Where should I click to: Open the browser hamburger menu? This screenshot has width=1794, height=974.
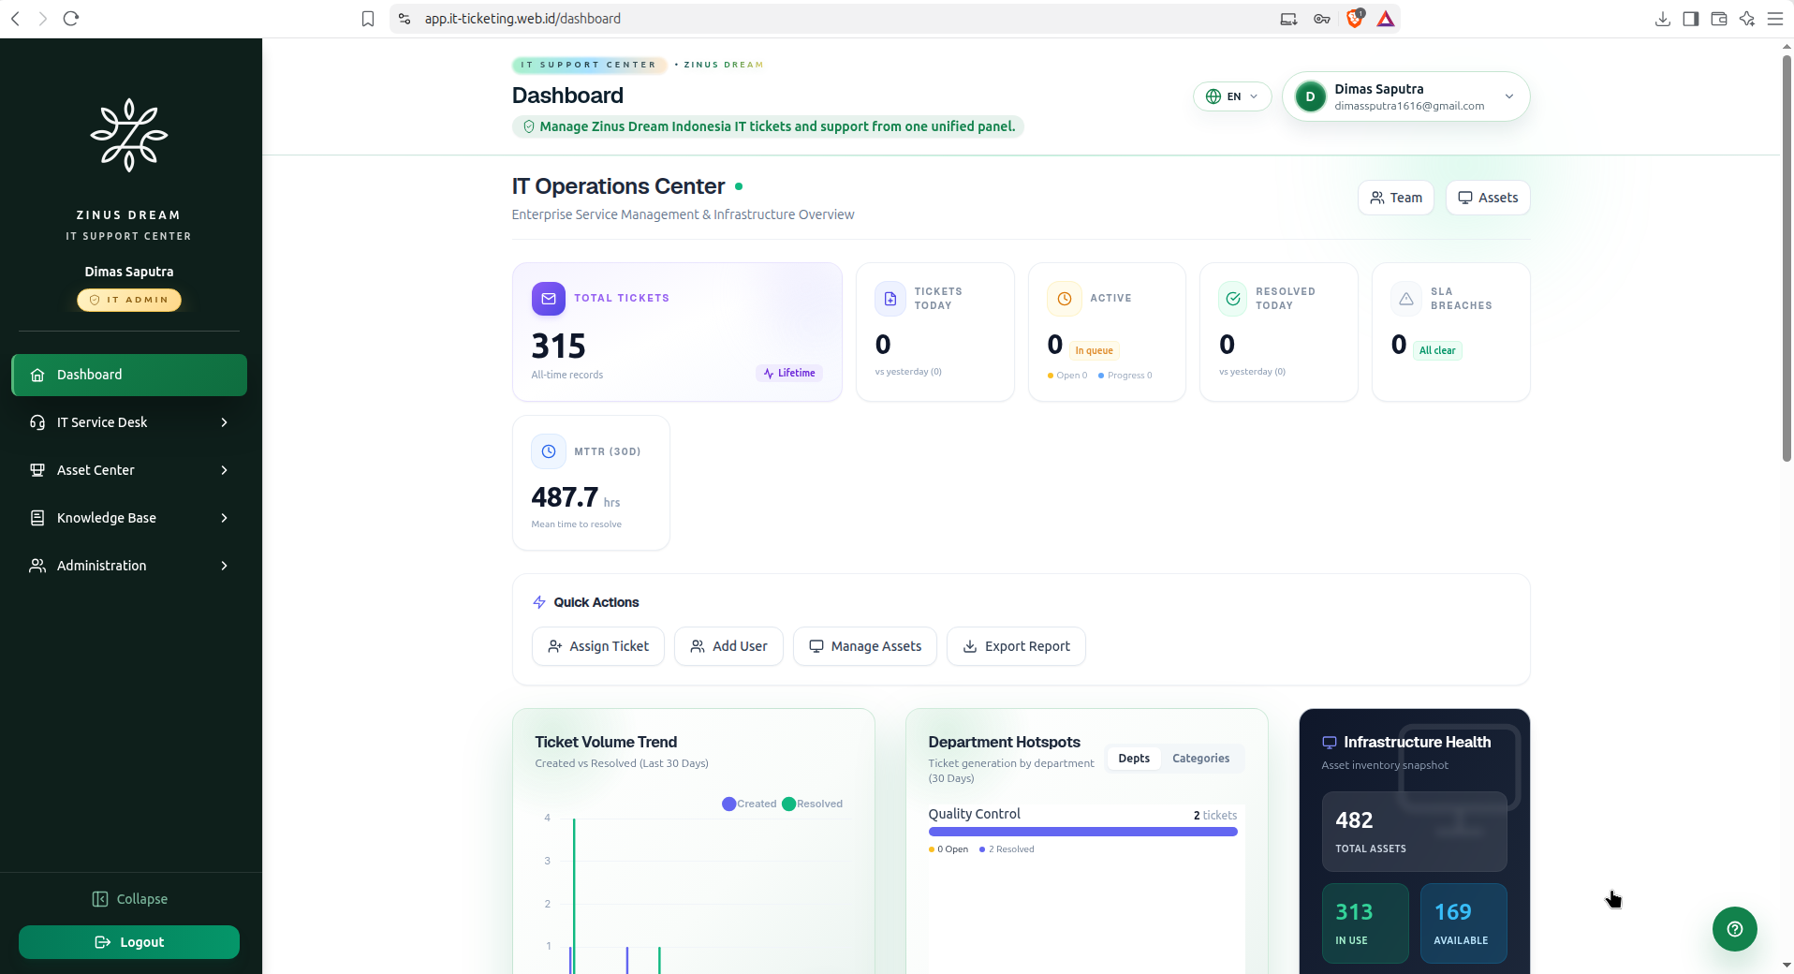1775,19
